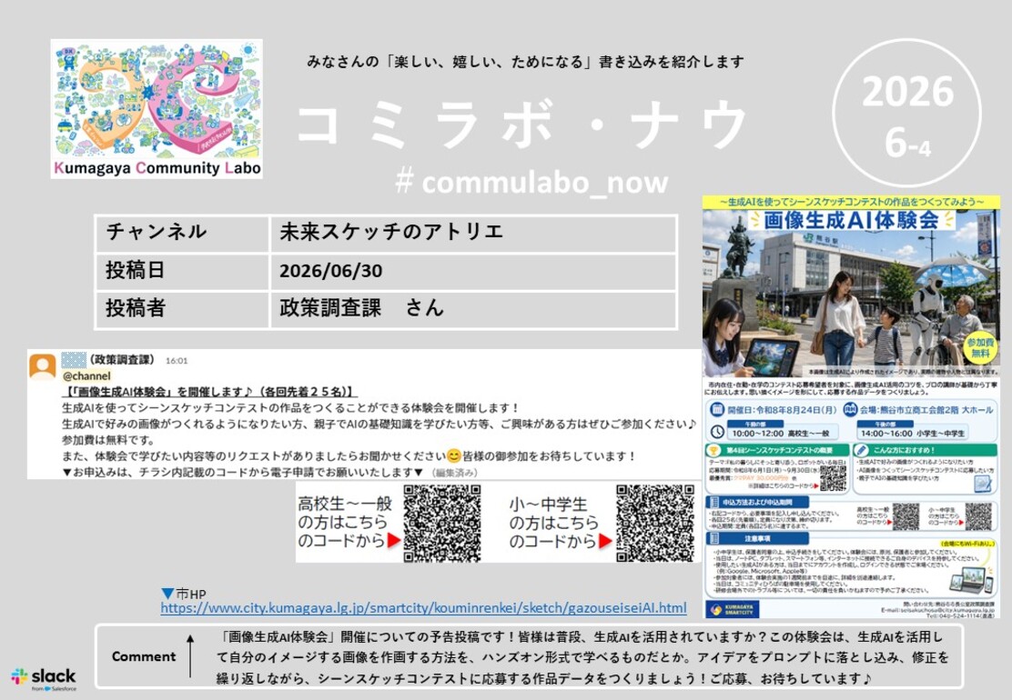Click the red arrow beside 高校生～一般 text
The width and height of the screenshot is (1012, 700).
[x=393, y=541]
